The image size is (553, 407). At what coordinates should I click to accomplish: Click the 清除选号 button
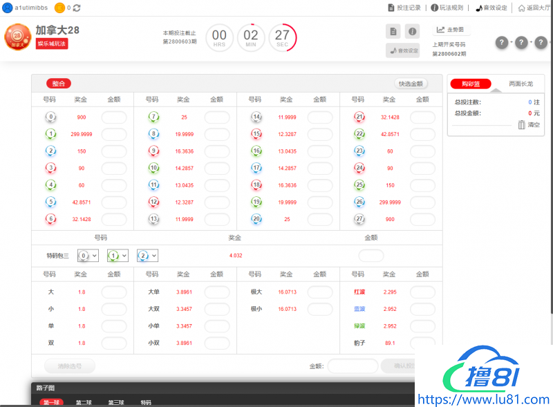coord(69,366)
